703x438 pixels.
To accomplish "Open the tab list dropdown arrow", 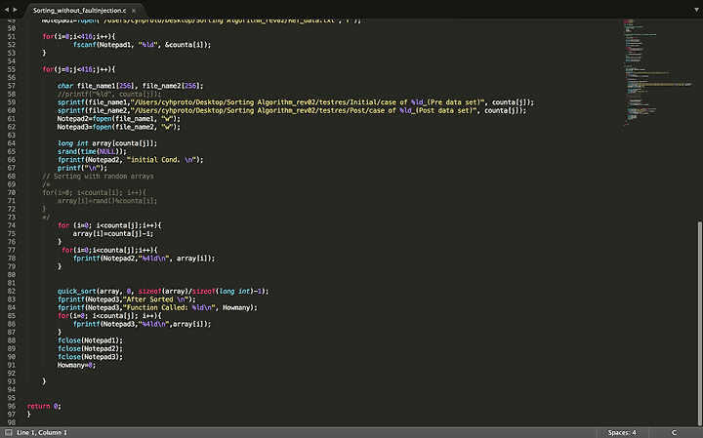I will pyautogui.click(x=696, y=10).
